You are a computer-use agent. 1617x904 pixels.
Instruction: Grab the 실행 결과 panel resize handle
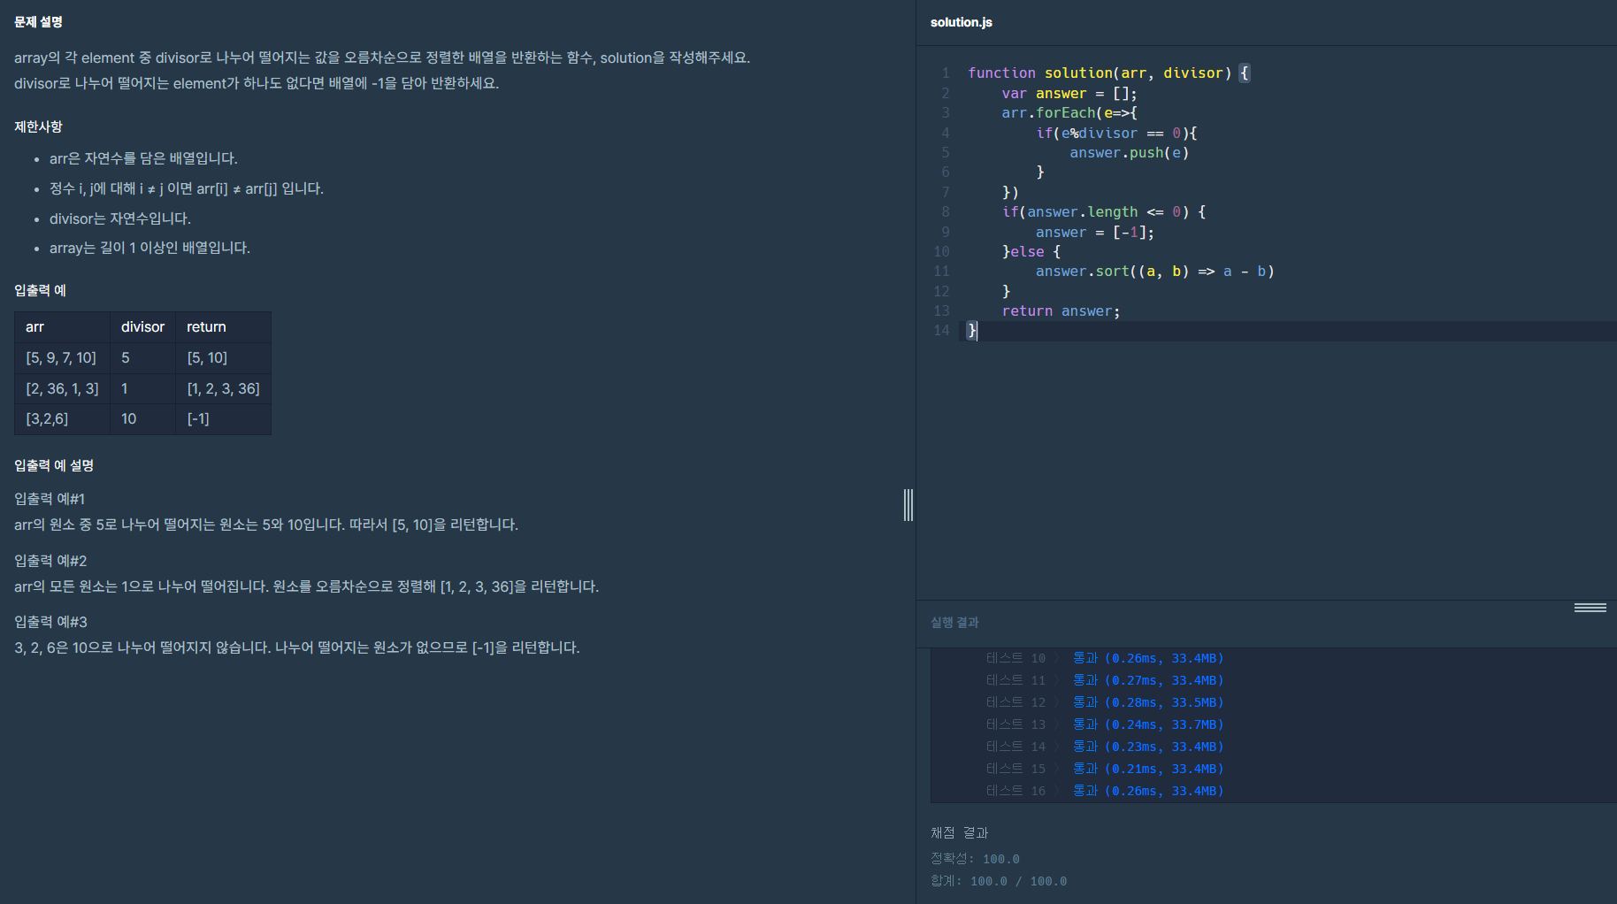coord(1590,608)
